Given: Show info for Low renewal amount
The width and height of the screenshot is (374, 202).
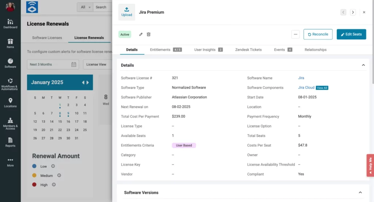Looking at the screenshot, I should pyautogui.click(x=53, y=166).
